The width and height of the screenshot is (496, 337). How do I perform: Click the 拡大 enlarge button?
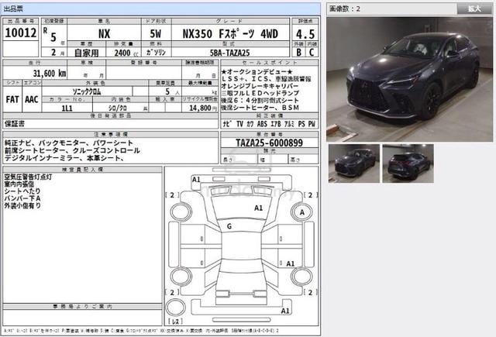(474, 9)
